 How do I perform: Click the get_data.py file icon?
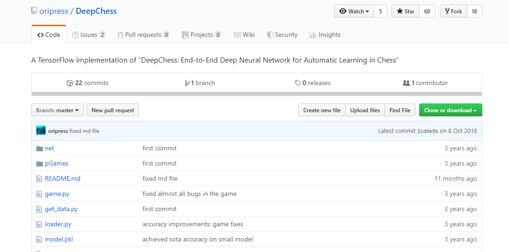tap(39, 209)
